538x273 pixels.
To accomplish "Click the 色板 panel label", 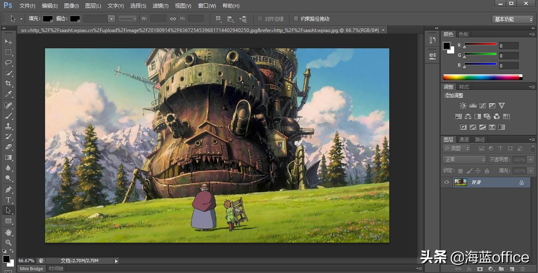I will [x=463, y=34].
